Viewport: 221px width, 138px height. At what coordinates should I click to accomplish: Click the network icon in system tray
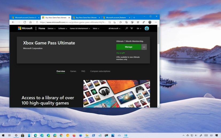[192, 135]
